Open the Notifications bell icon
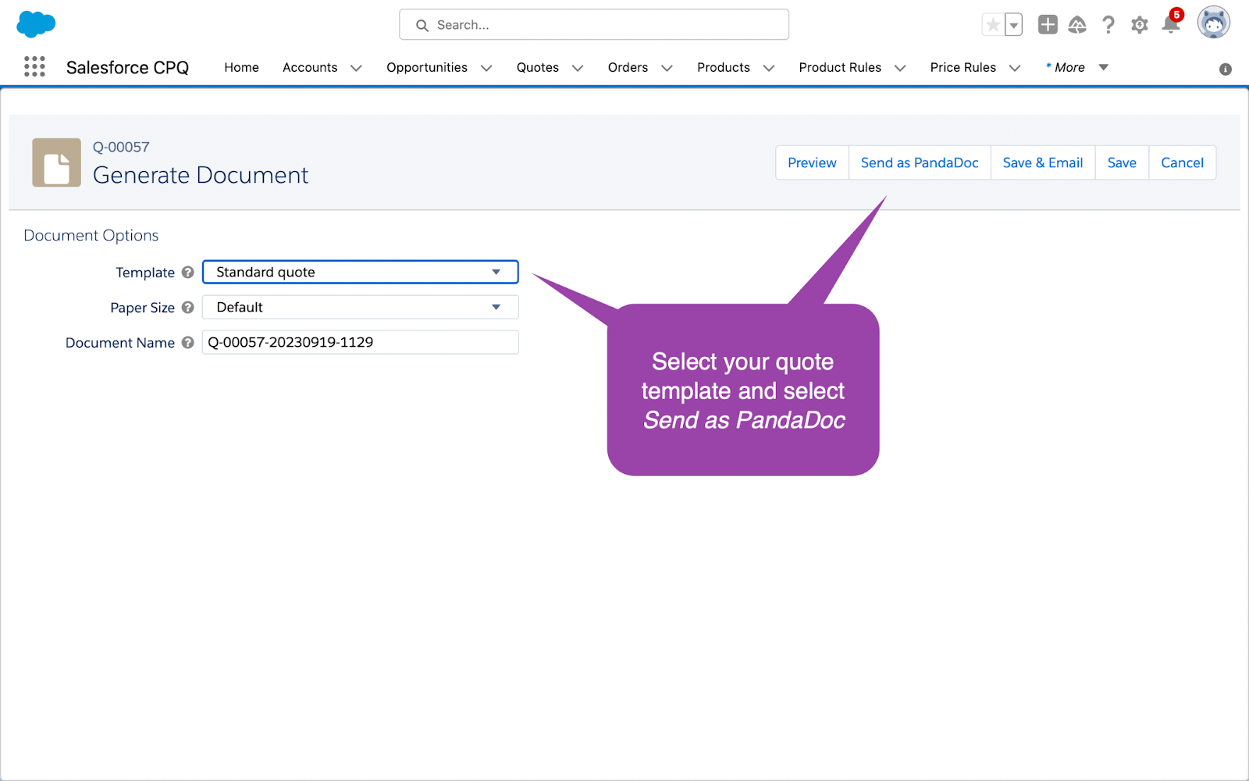The width and height of the screenshot is (1249, 781). tap(1172, 23)
